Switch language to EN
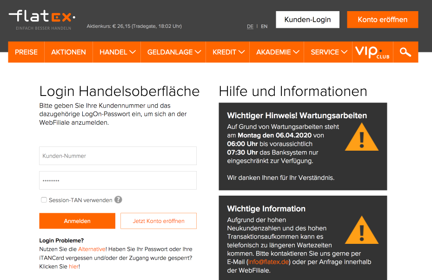This screenshot has height=280, width=432. 264,26
